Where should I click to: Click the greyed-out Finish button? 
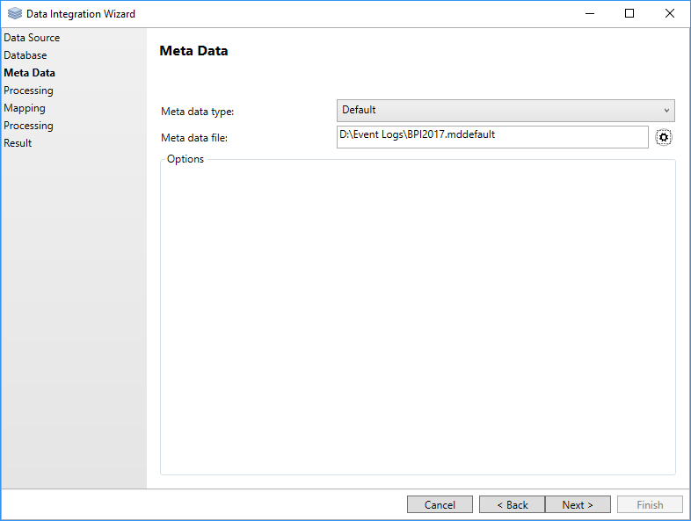[650, 504]
